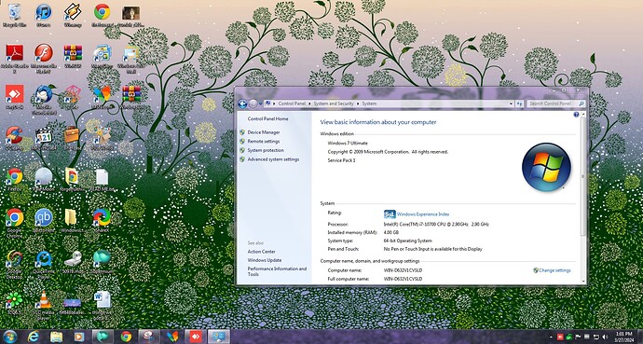
Task: Open Internet Explorer from the taskbar
Action: coord(34,337)
